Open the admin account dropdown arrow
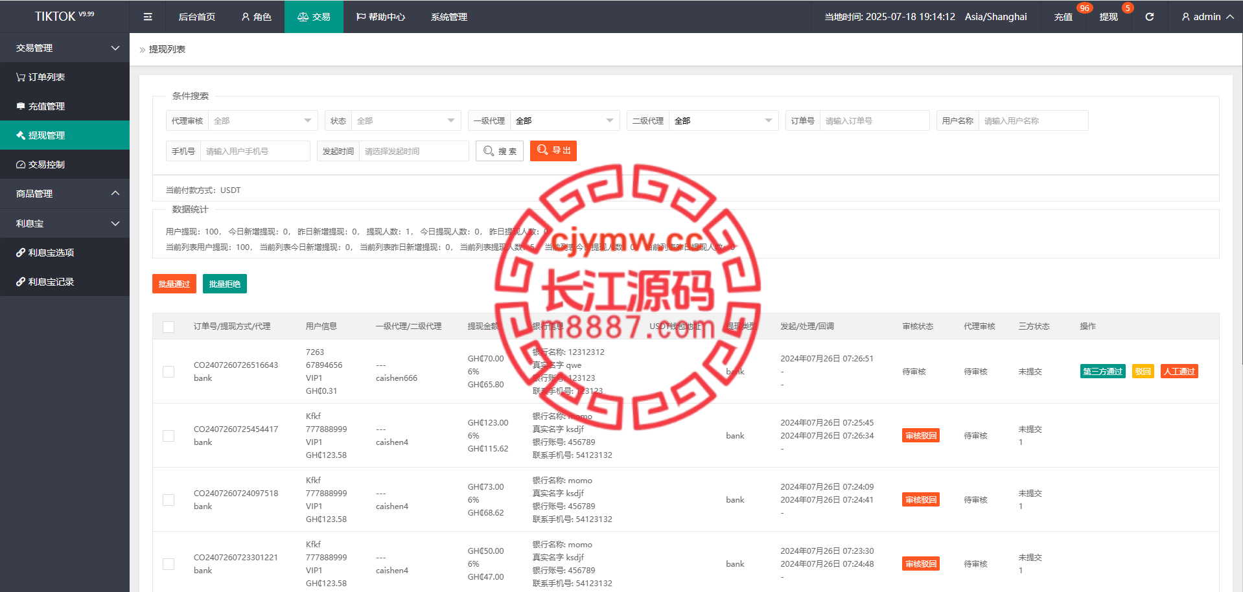The height and width of the screenshot is (592, 1243). tap(1229, 17)
